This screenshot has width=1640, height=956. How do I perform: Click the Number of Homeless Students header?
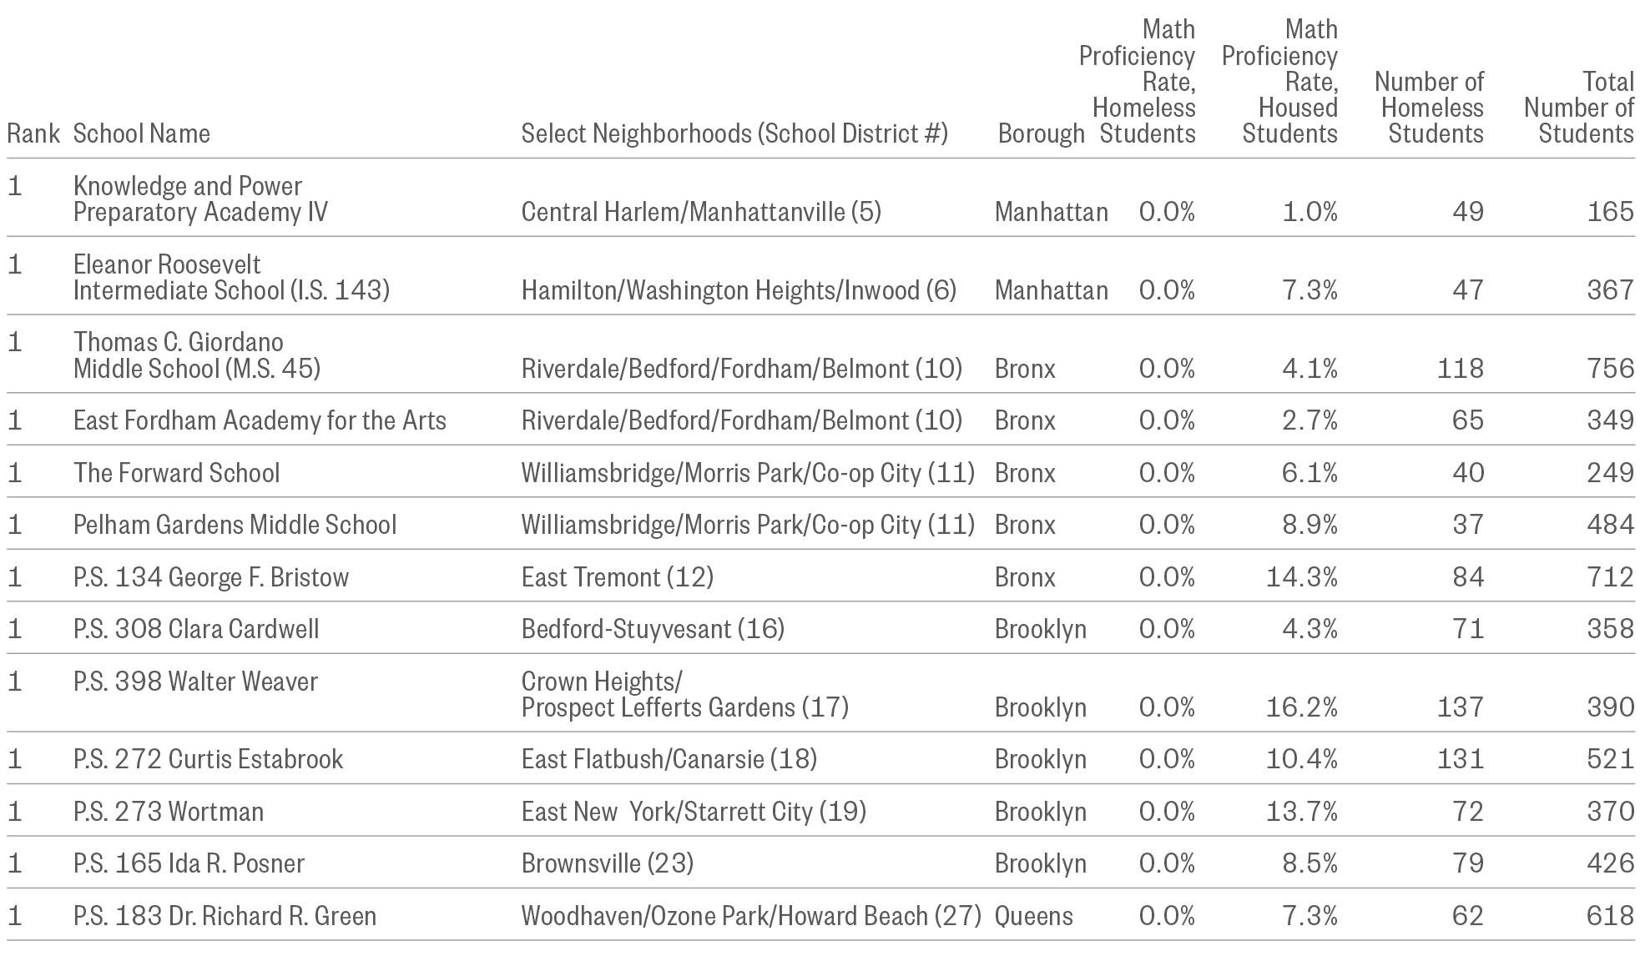tap(1431, 108)
